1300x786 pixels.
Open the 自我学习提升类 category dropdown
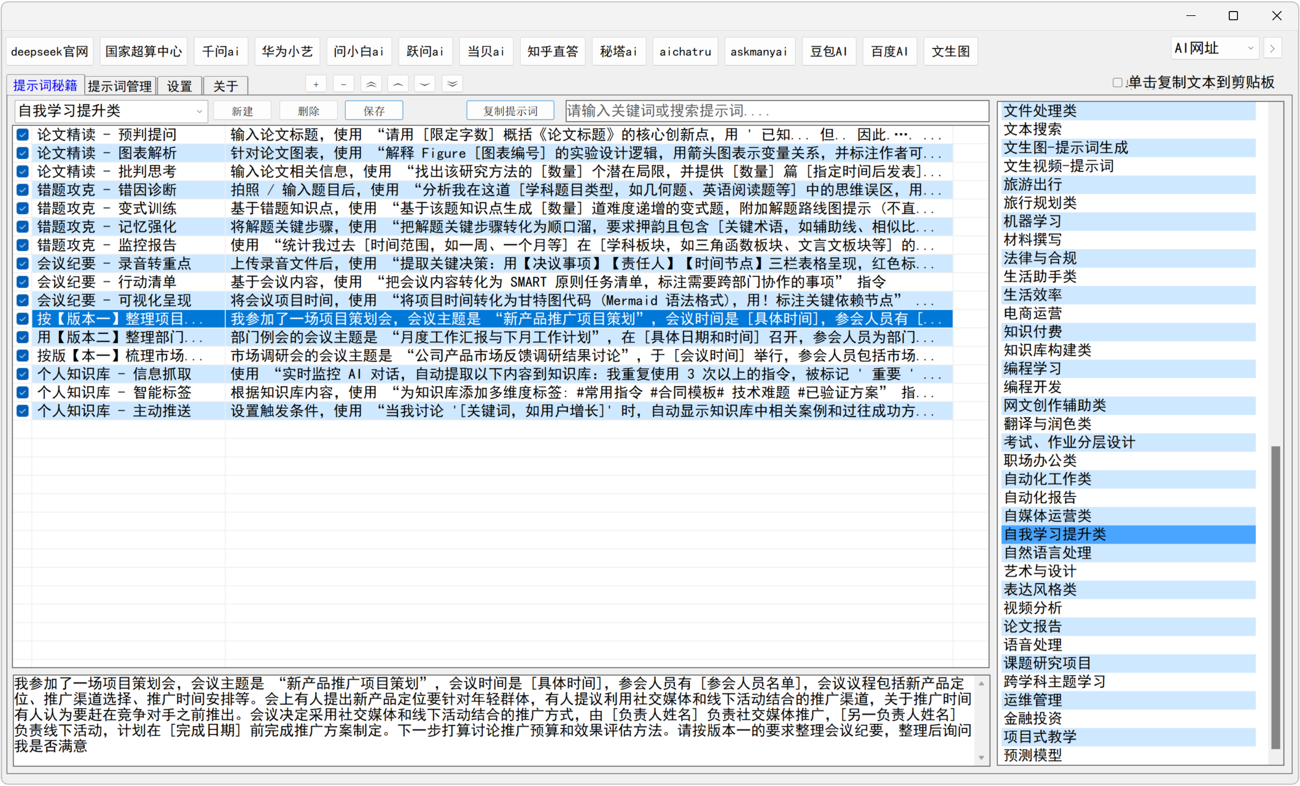pyautogui.click(x=111, y=111)
